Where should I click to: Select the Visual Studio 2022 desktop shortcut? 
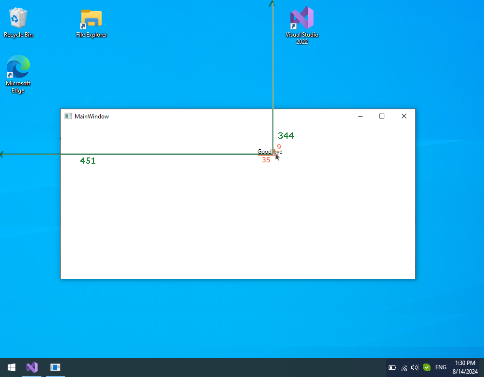coord(302,24)
